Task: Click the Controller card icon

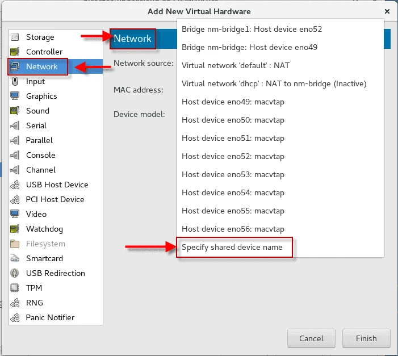Action: [15, 52]
